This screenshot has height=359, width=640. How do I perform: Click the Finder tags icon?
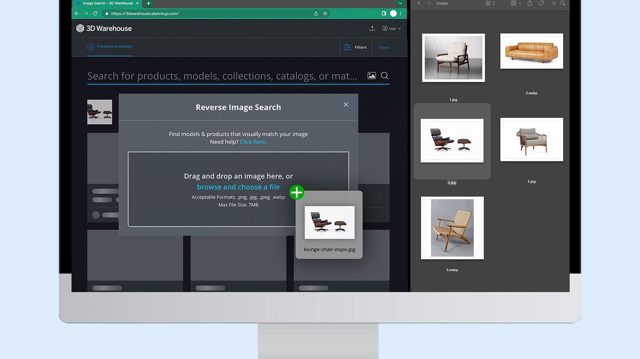(x=541, y=3)
